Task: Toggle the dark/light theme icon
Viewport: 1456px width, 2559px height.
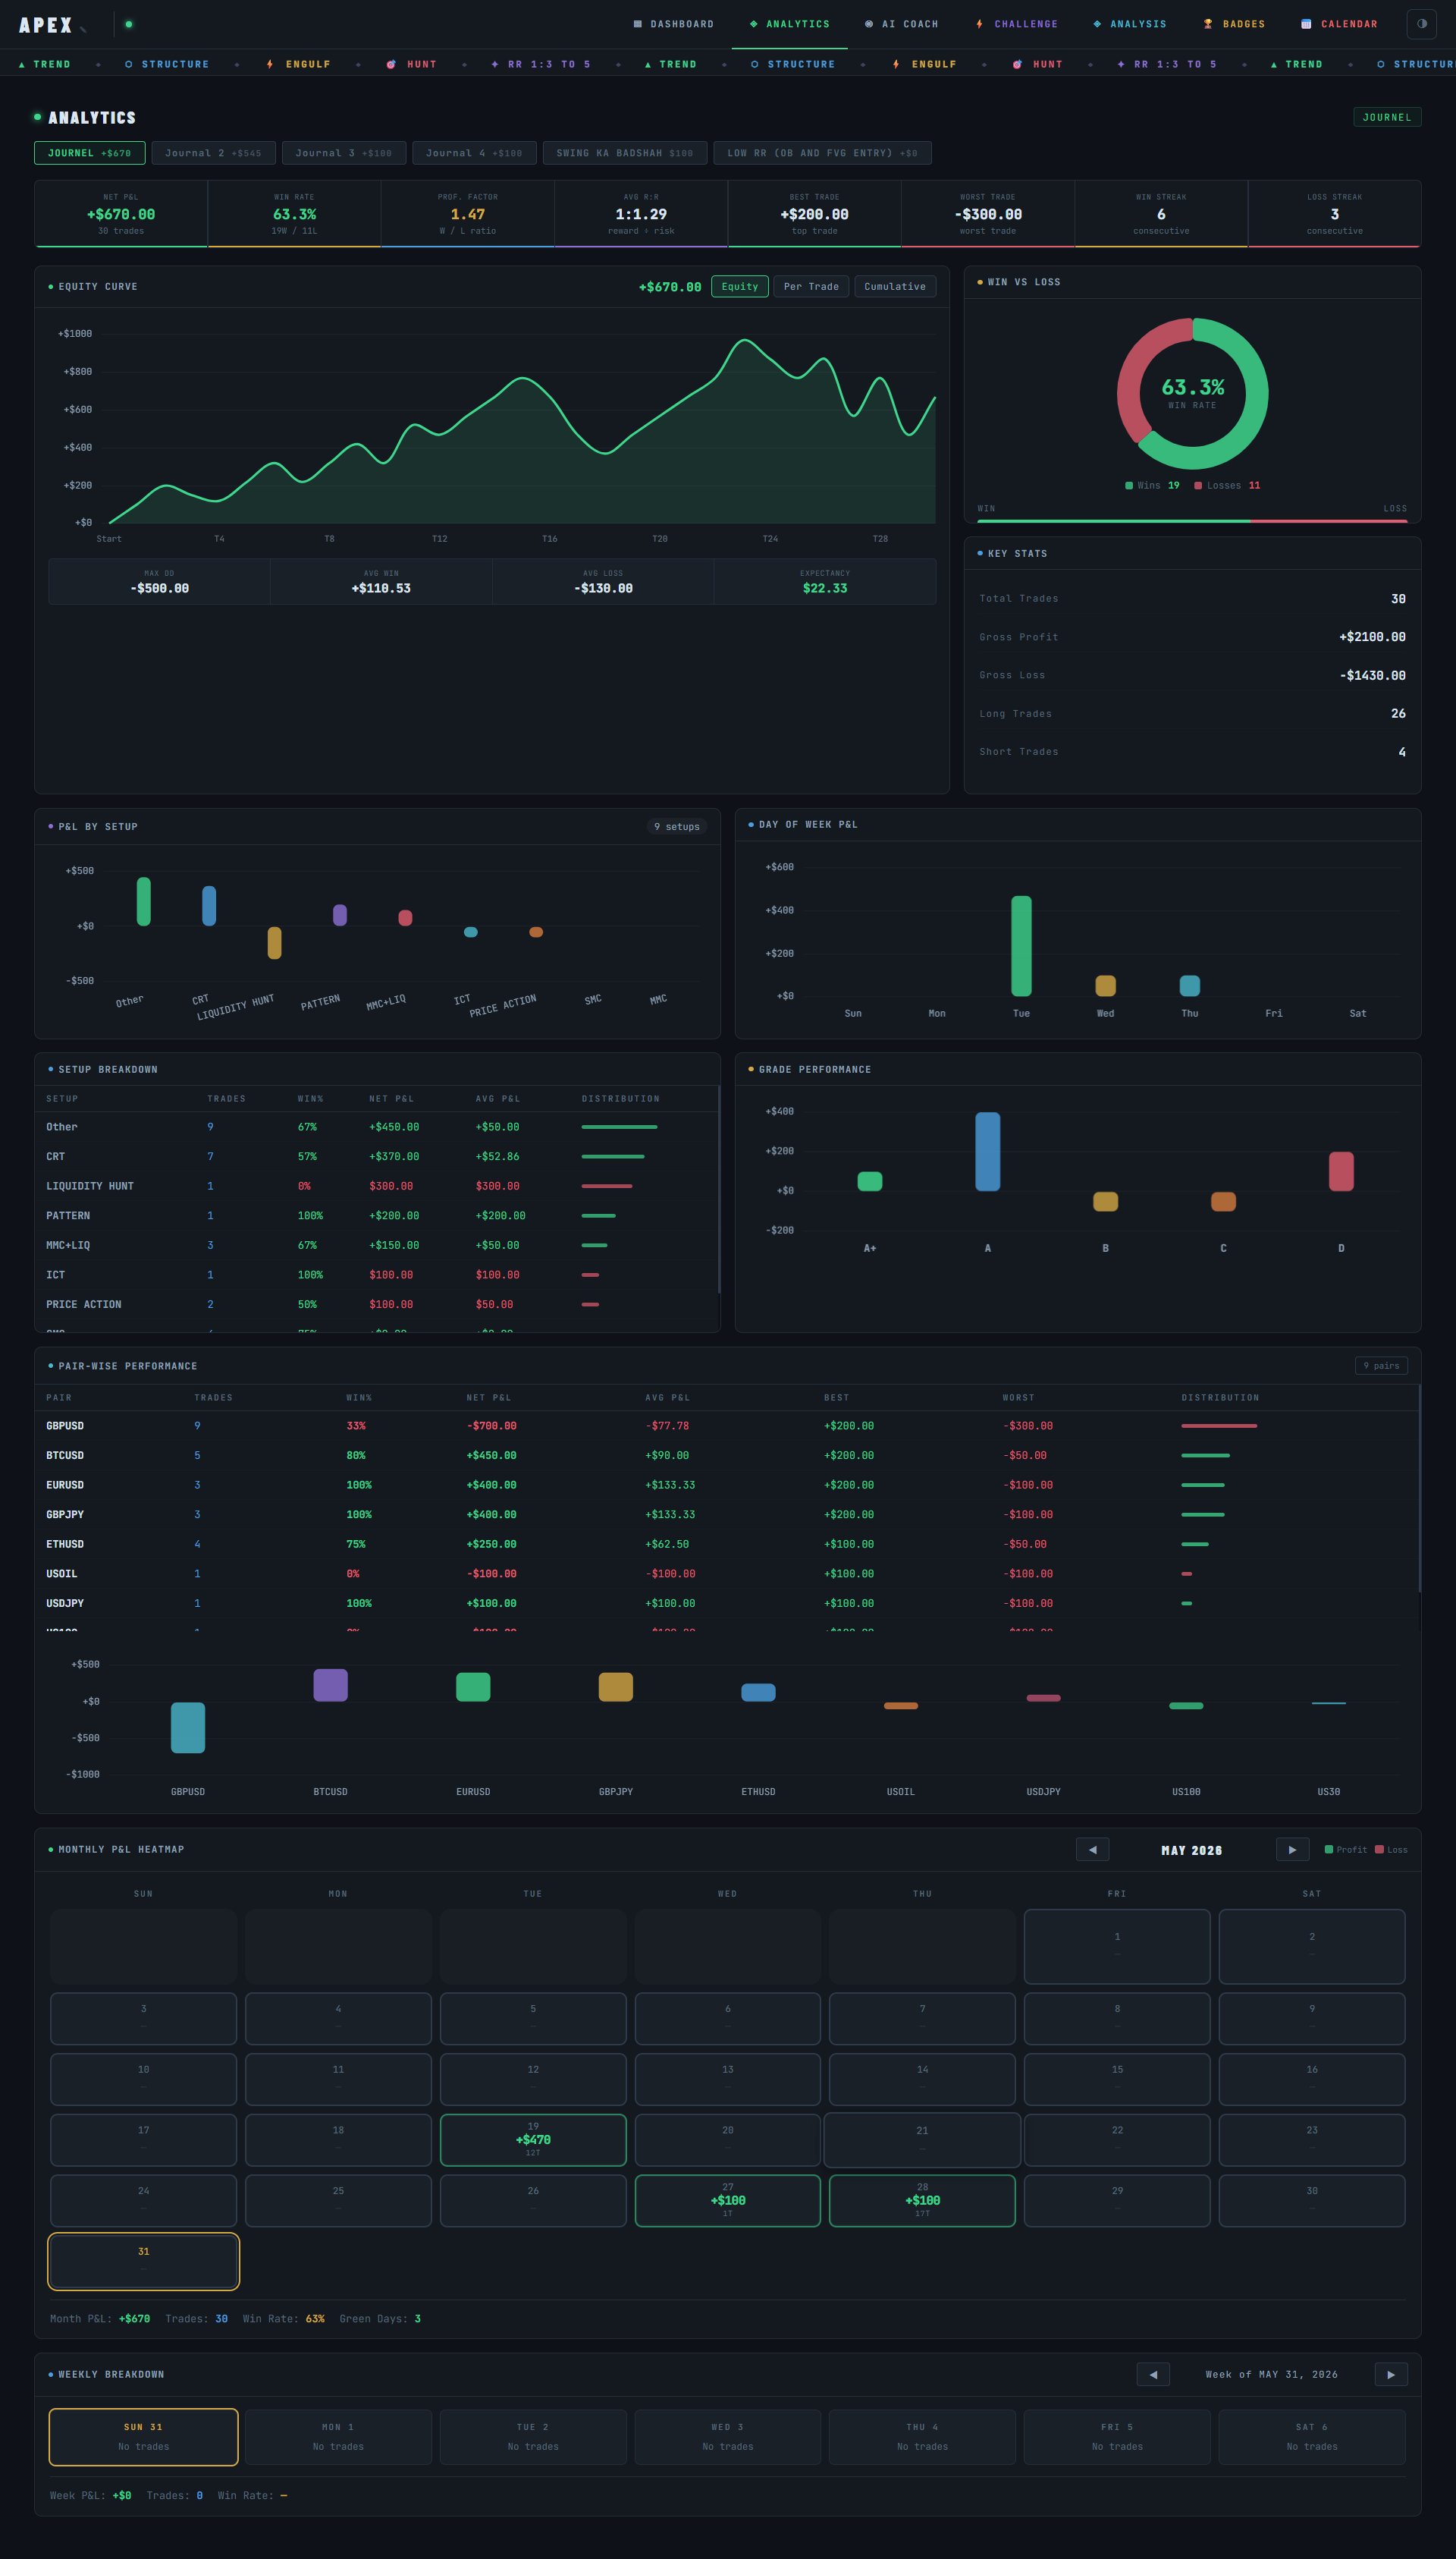Action: click(x=1421, y=24)
